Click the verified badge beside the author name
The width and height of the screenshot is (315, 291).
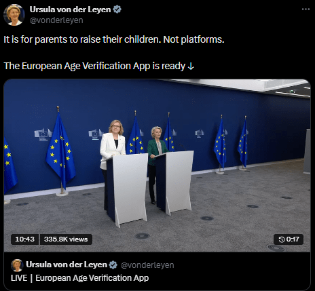tap(117, 9)
